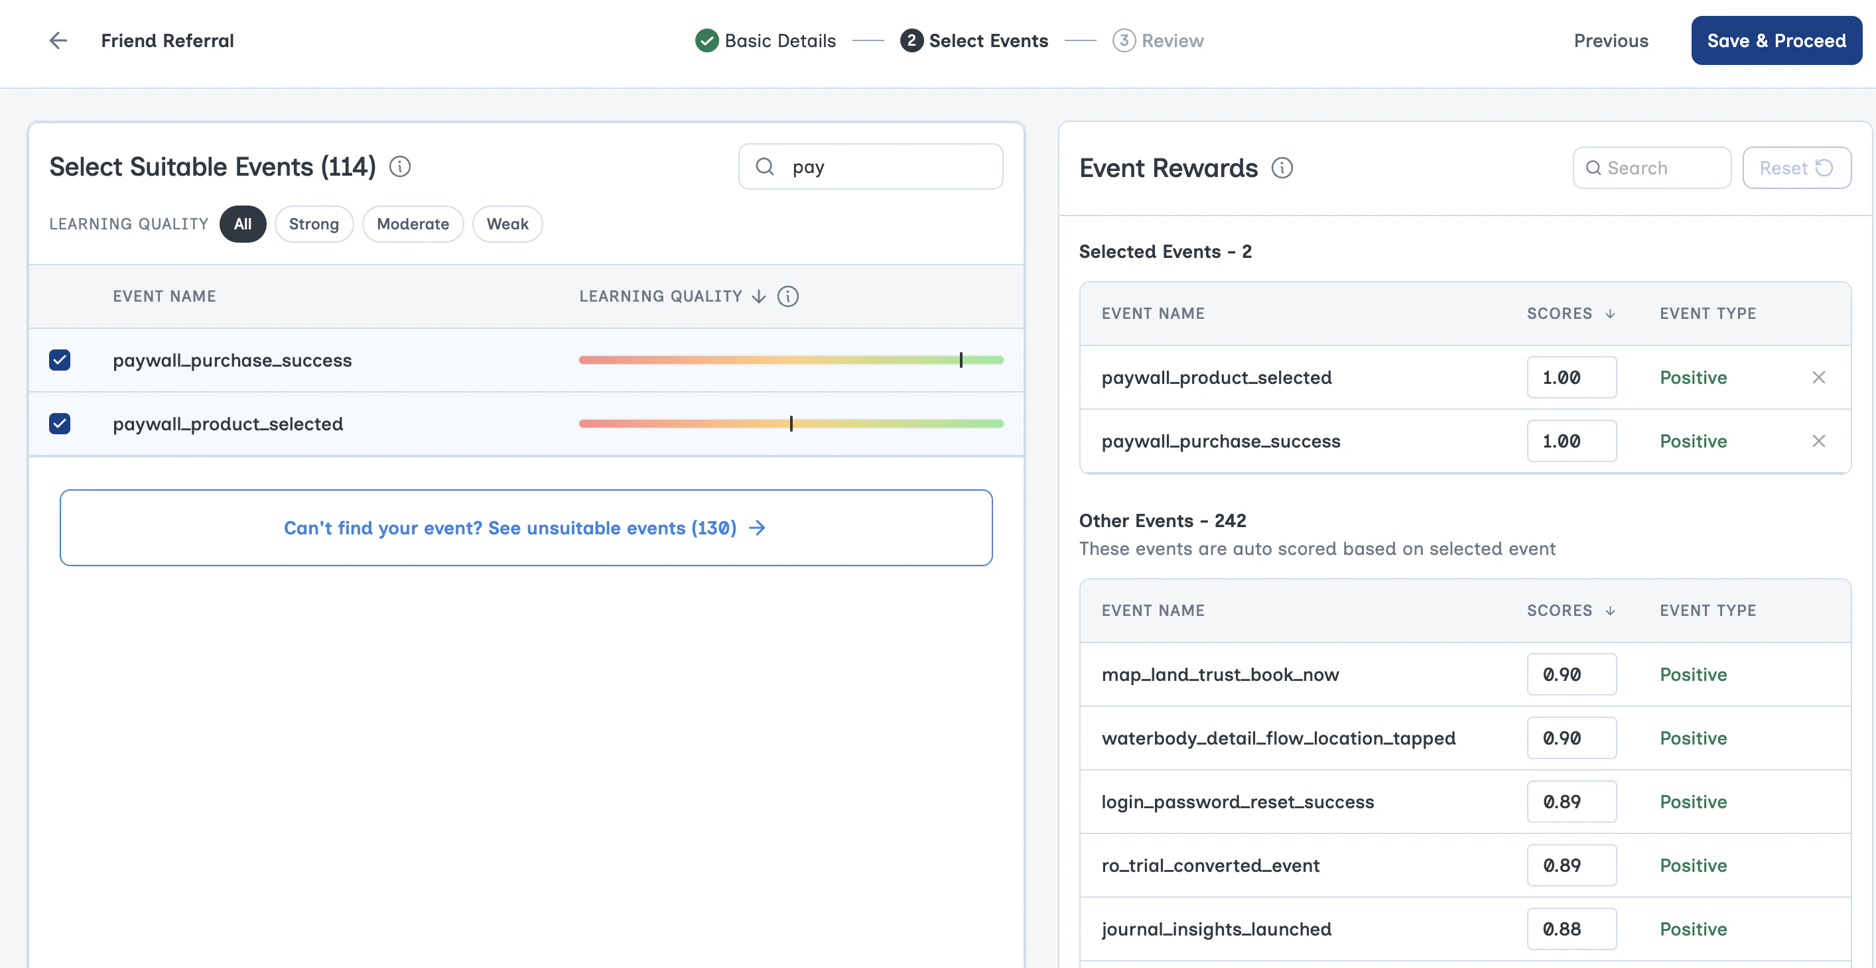This screenshot has height=968, width=1876.
Task: Click the info icon next to Event Rewards
Action: click(1282, 168)
